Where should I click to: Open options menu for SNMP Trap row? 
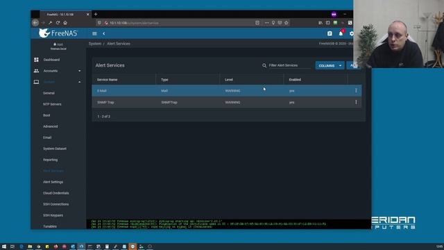click(356, 102)
